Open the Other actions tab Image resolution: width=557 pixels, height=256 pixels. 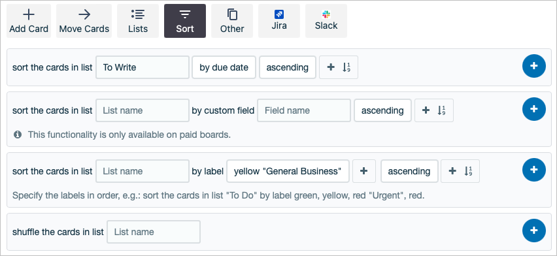point(232,21)
